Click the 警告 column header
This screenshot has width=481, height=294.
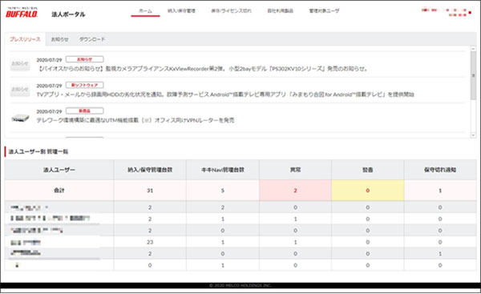pyautogui.click(x=368, y=170)
